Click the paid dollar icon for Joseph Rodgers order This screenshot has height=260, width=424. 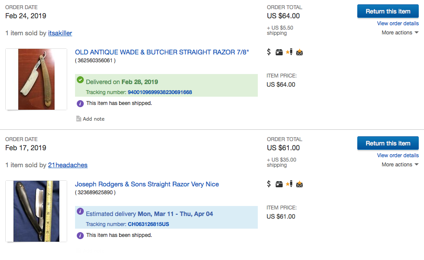(x=269, y=184)
